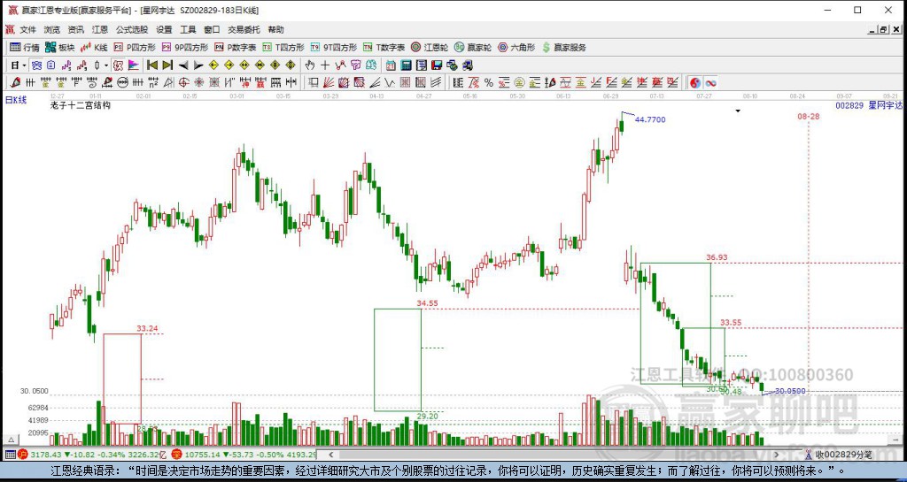Expand the candlestick style dropdown arrow
This screenshot has height=482, width=907.
(106, 65)
